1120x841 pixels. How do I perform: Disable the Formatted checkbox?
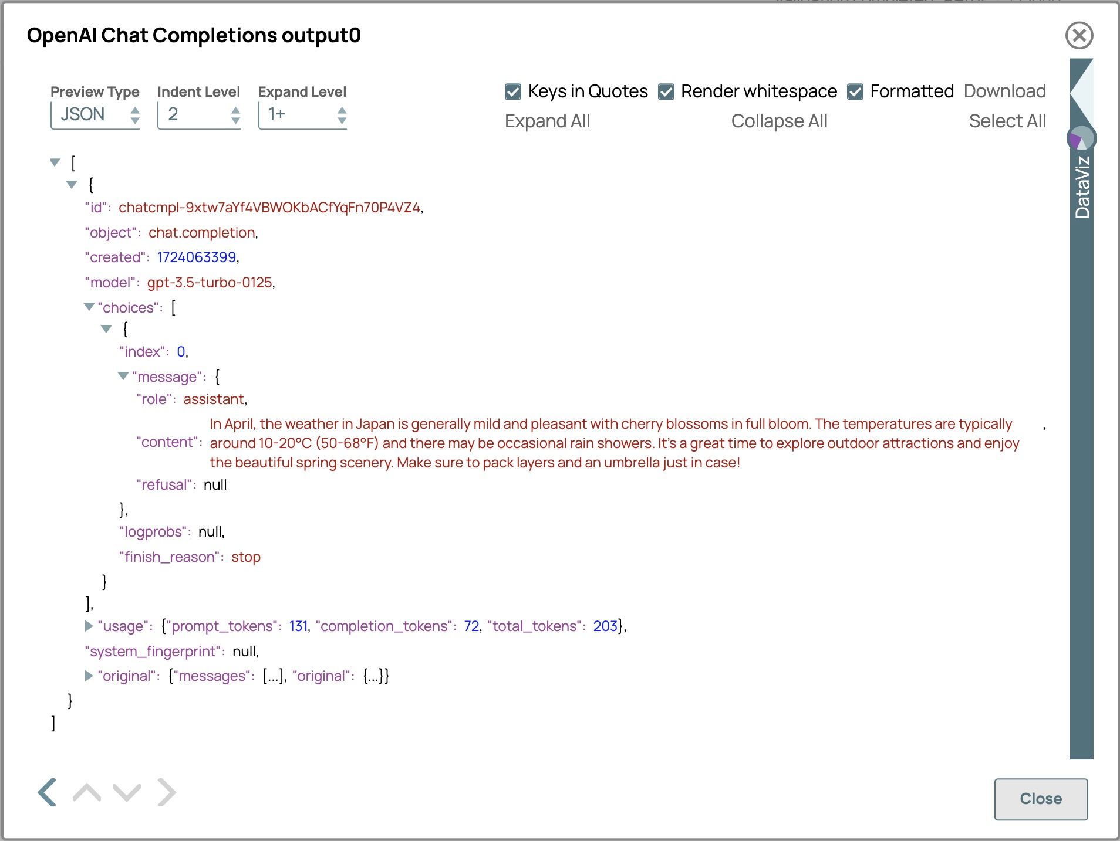[855, 91]
